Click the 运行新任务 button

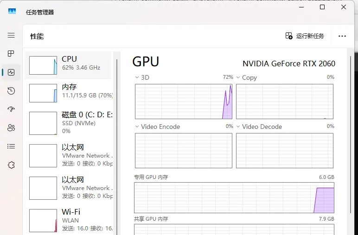(305, 36)
